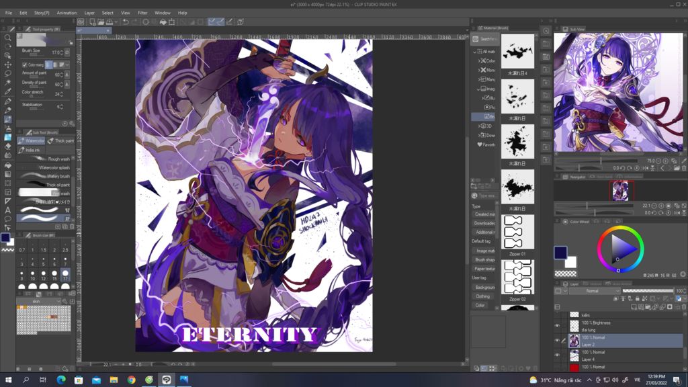Screen dimensions: 688x387
Task: Choose the Watercolor sub tool group
Action: 31,141
